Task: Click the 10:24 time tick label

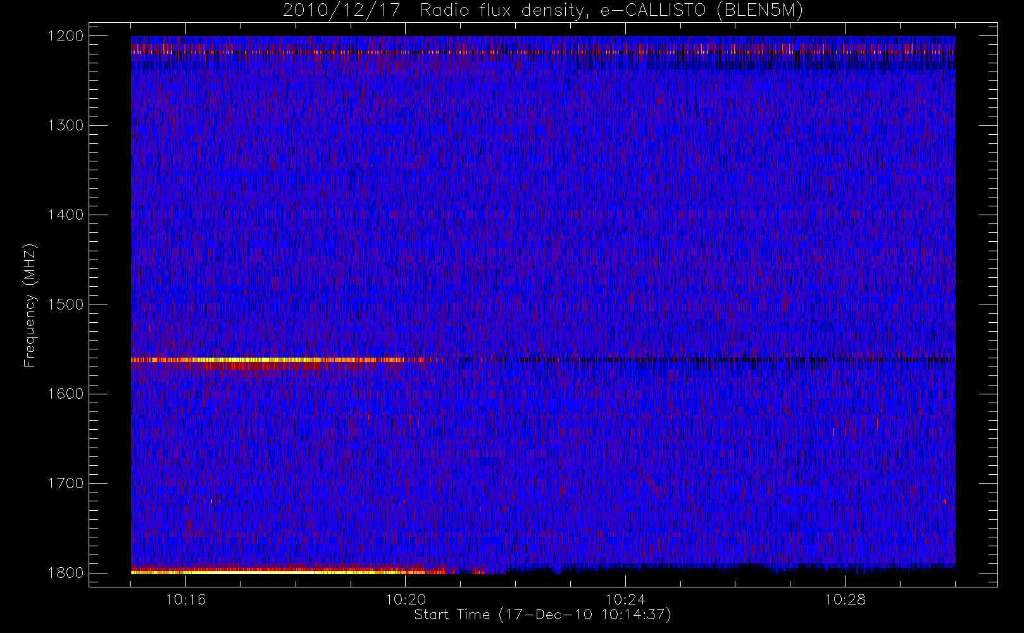Action: pyautogui.click(x=625, y=599)
